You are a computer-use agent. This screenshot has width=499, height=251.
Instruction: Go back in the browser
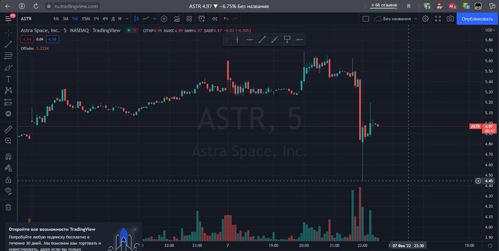(x=8, y=6)
